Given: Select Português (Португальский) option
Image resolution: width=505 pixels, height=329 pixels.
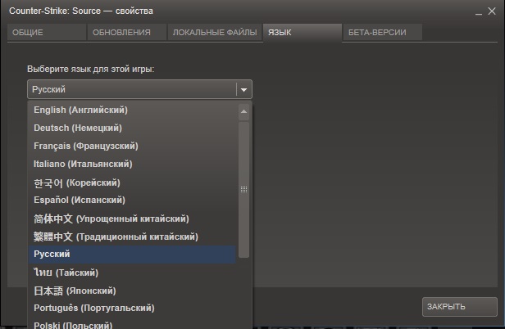Looking at the screenshot, I should point(93,308).
